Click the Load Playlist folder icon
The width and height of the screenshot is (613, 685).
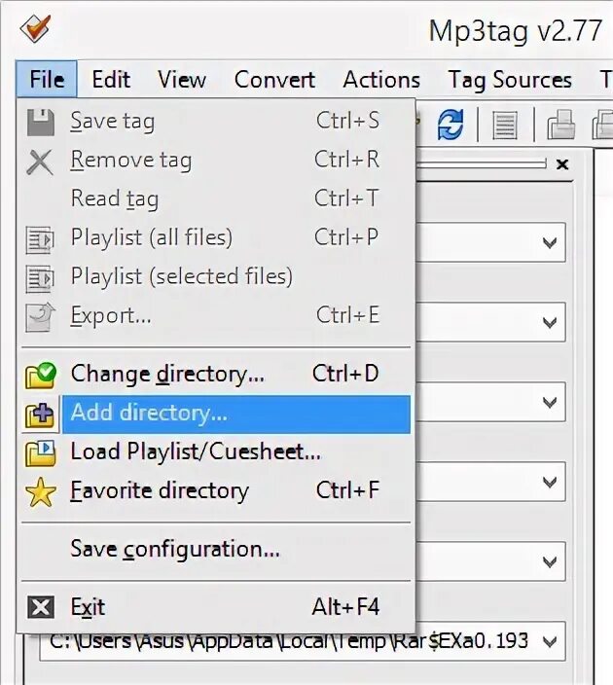click(x=40, y=452)
